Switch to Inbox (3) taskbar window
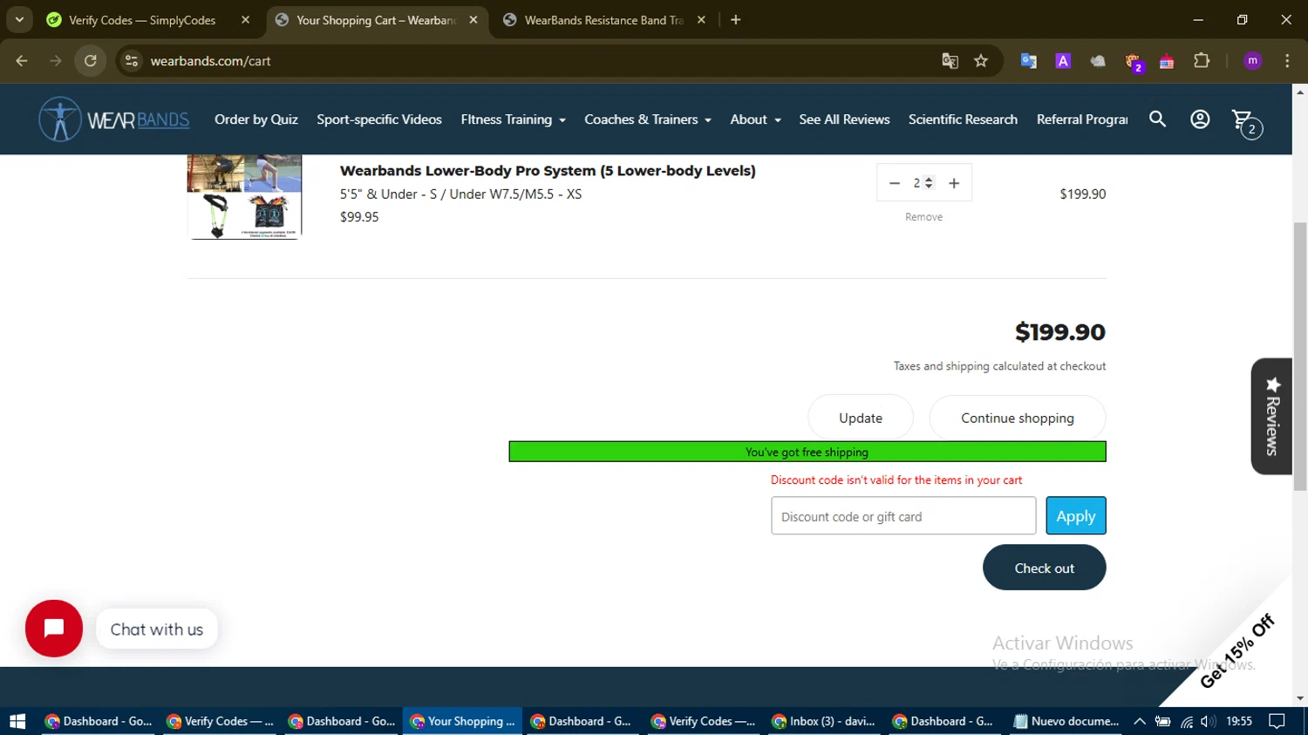 [x=824, y=721]
